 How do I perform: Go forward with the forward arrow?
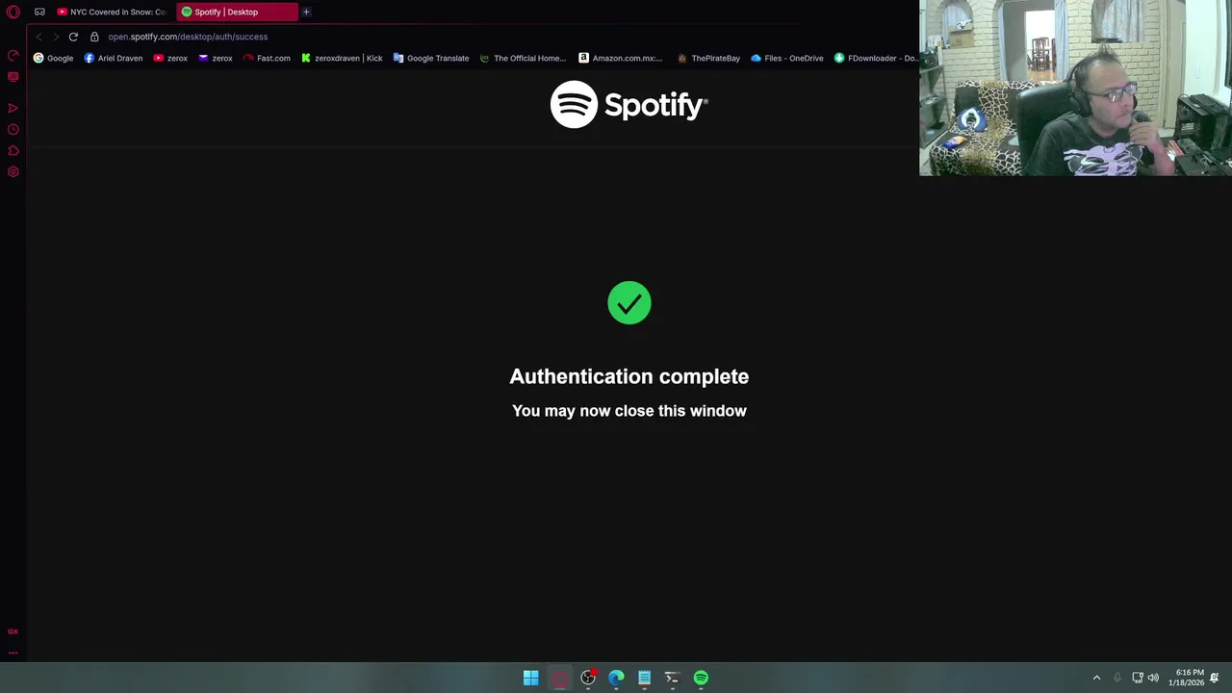56,37
